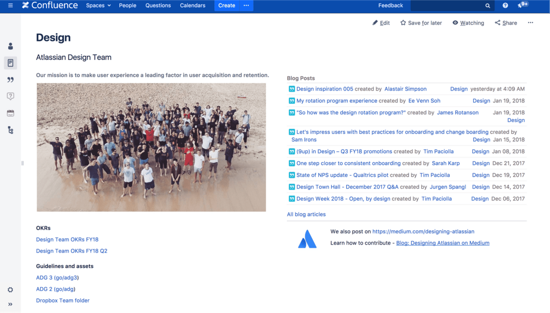550x313 pixels.
Task: Open the page tree icon in sidebar
Action: 11,130
